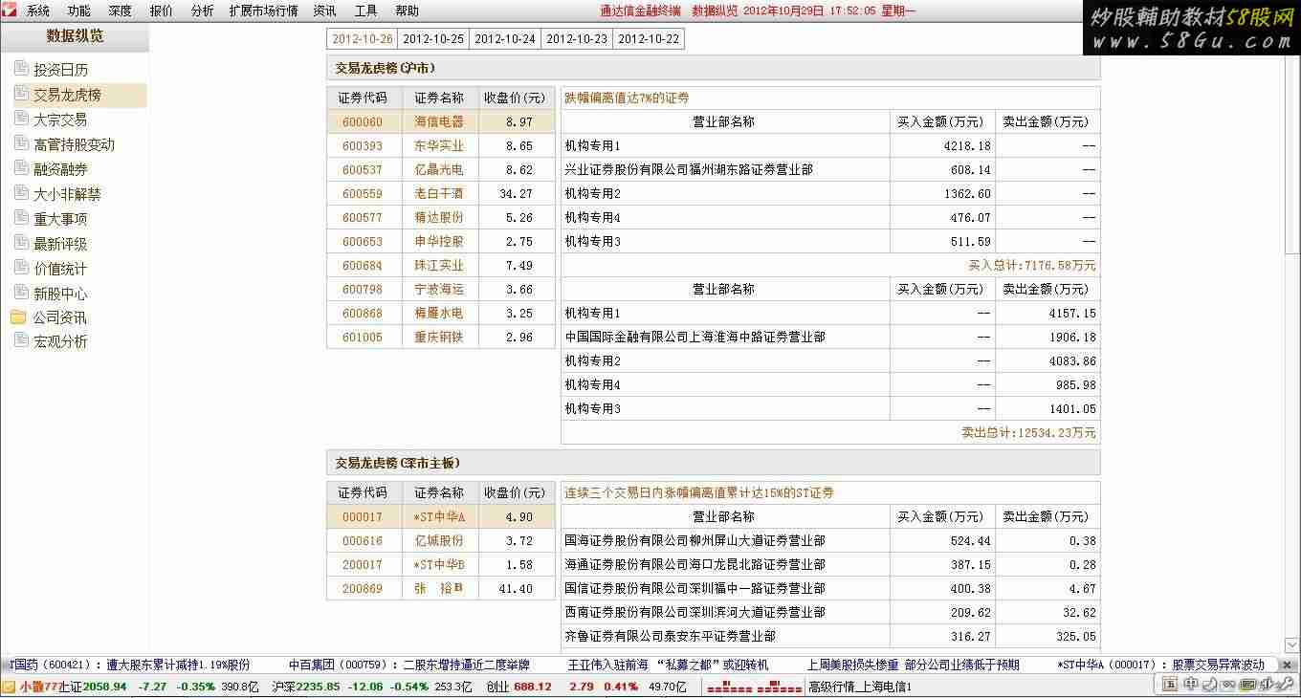Open 高管持股变动 in the sidebar
Image resolution: width=1301 pixels, height=698 pixels.
(74, 144)
